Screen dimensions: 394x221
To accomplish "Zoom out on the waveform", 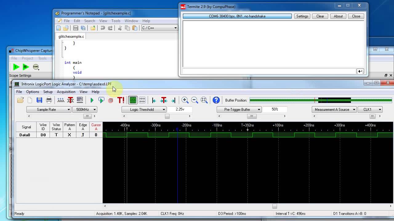I will (x=195, y=100).
